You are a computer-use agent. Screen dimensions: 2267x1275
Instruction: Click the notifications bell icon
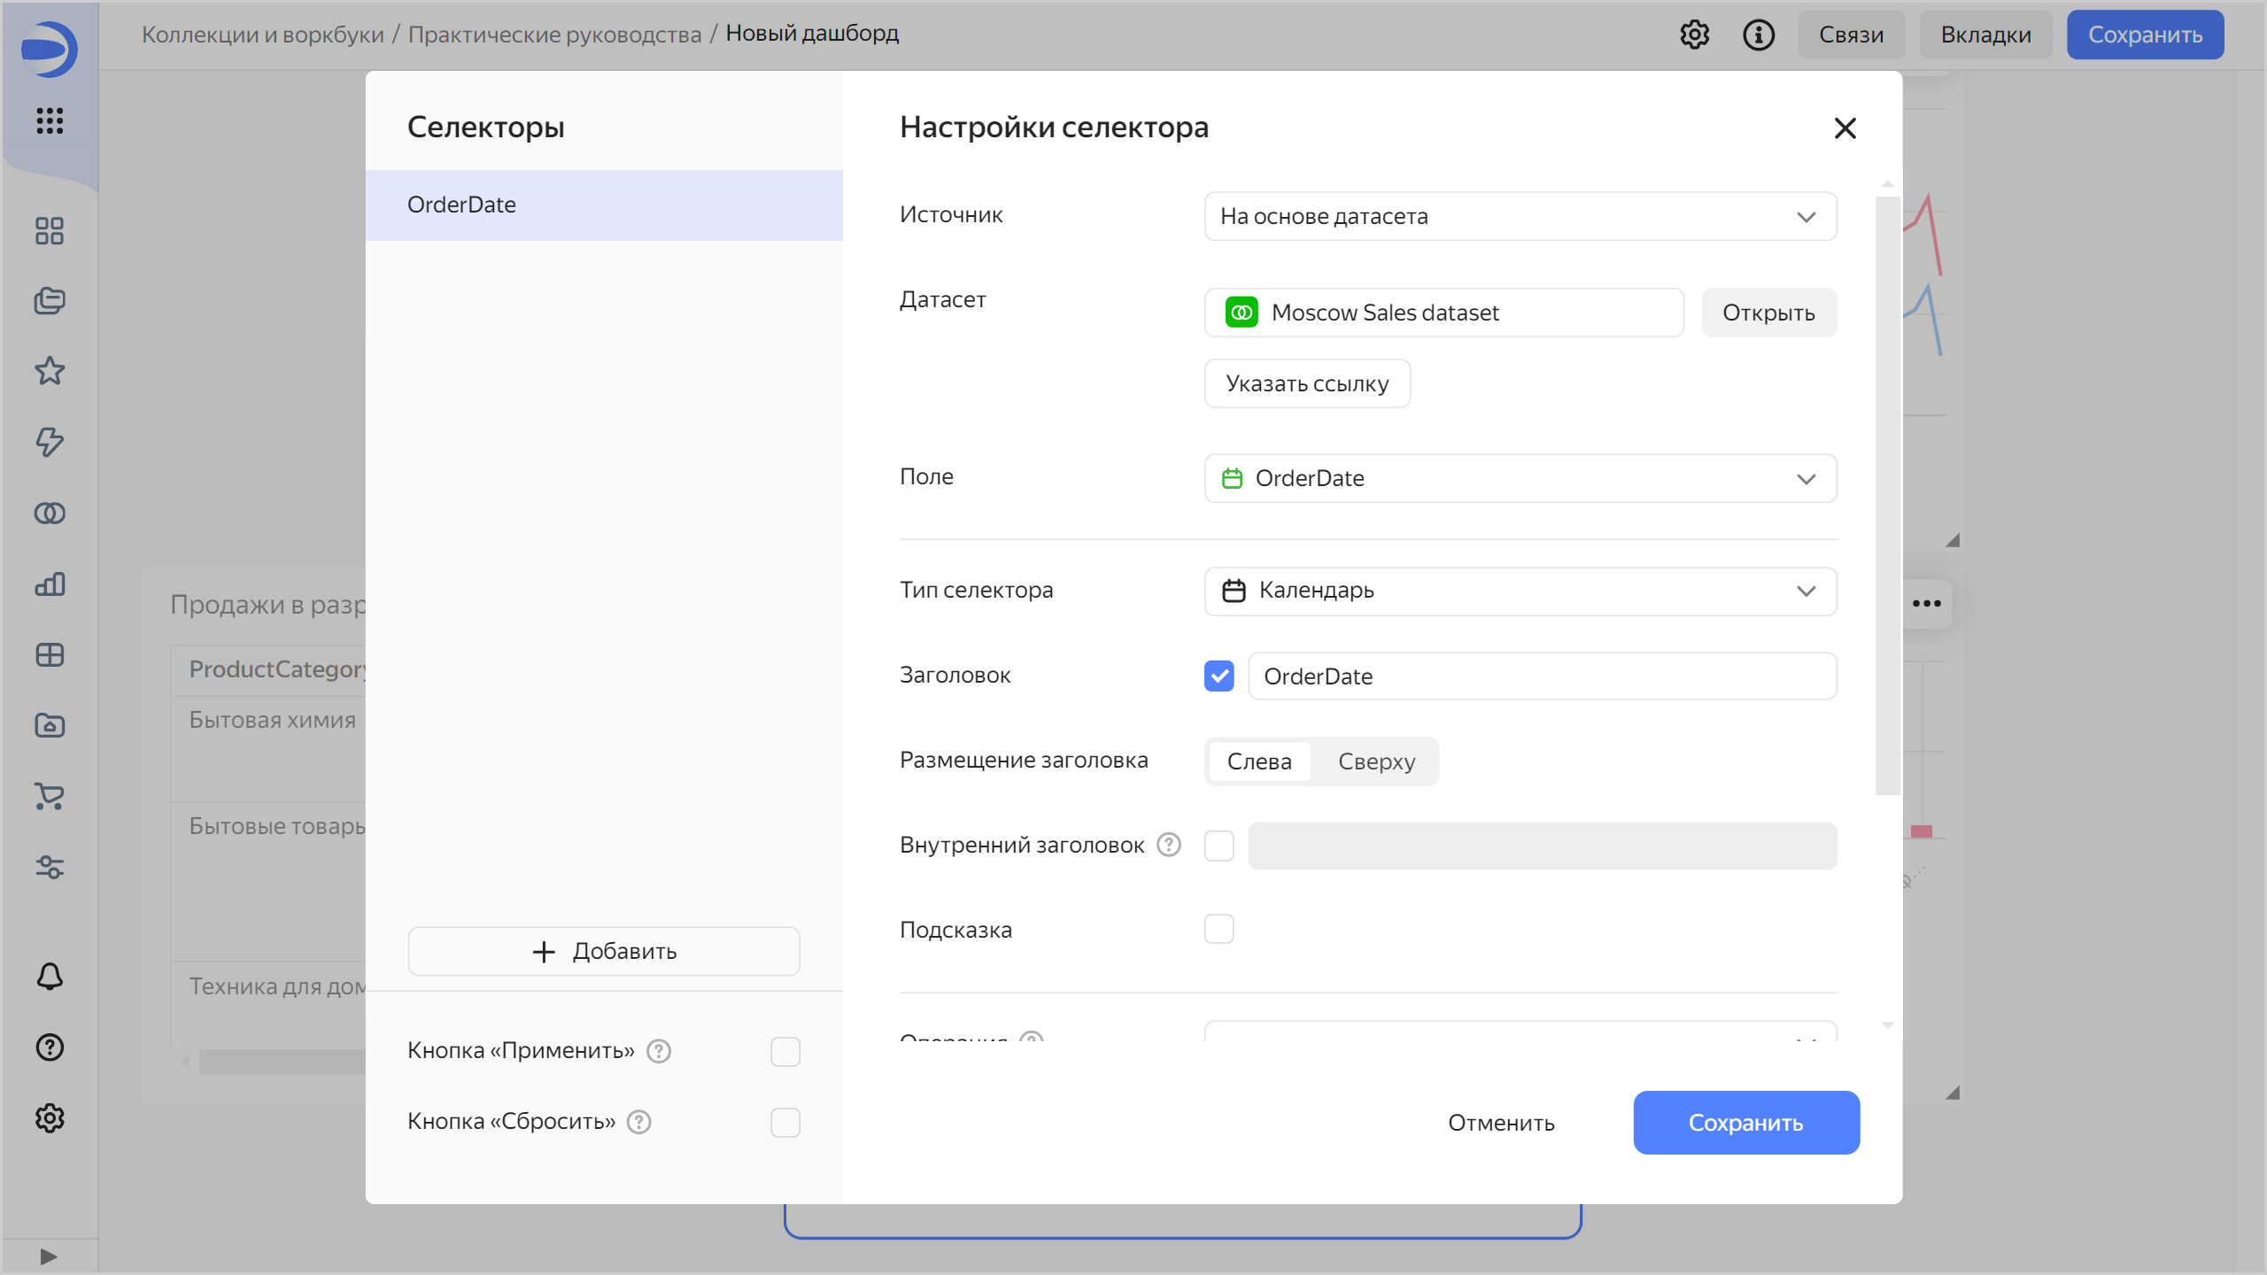(50, 976)
